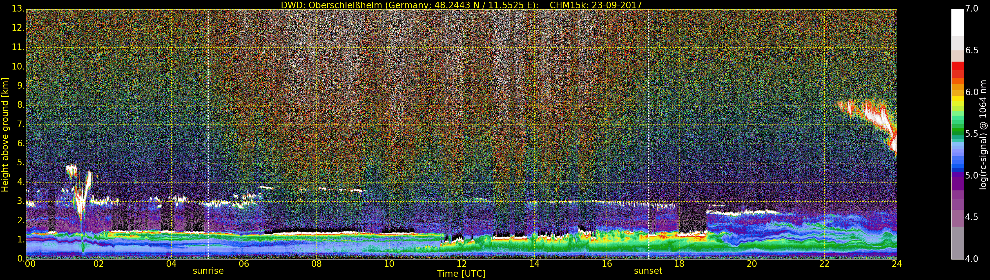Click the 'sunrise' label below the time axis
Image resolution: width=990 pixels, height=280 pixels.
(x=208, y=271)
